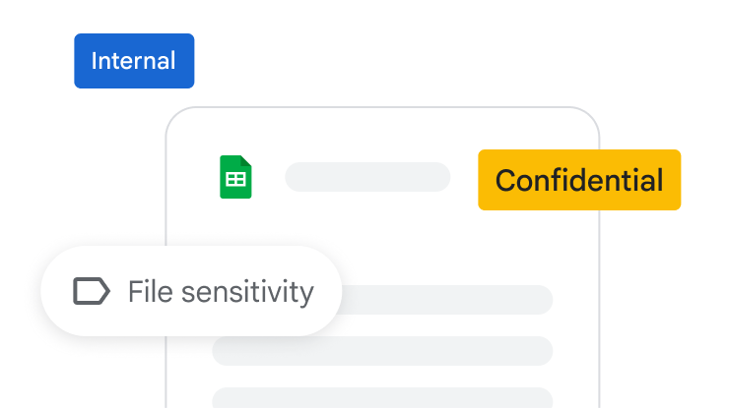
Task: Open the File sensitivity chip
Action: point(191,291)
